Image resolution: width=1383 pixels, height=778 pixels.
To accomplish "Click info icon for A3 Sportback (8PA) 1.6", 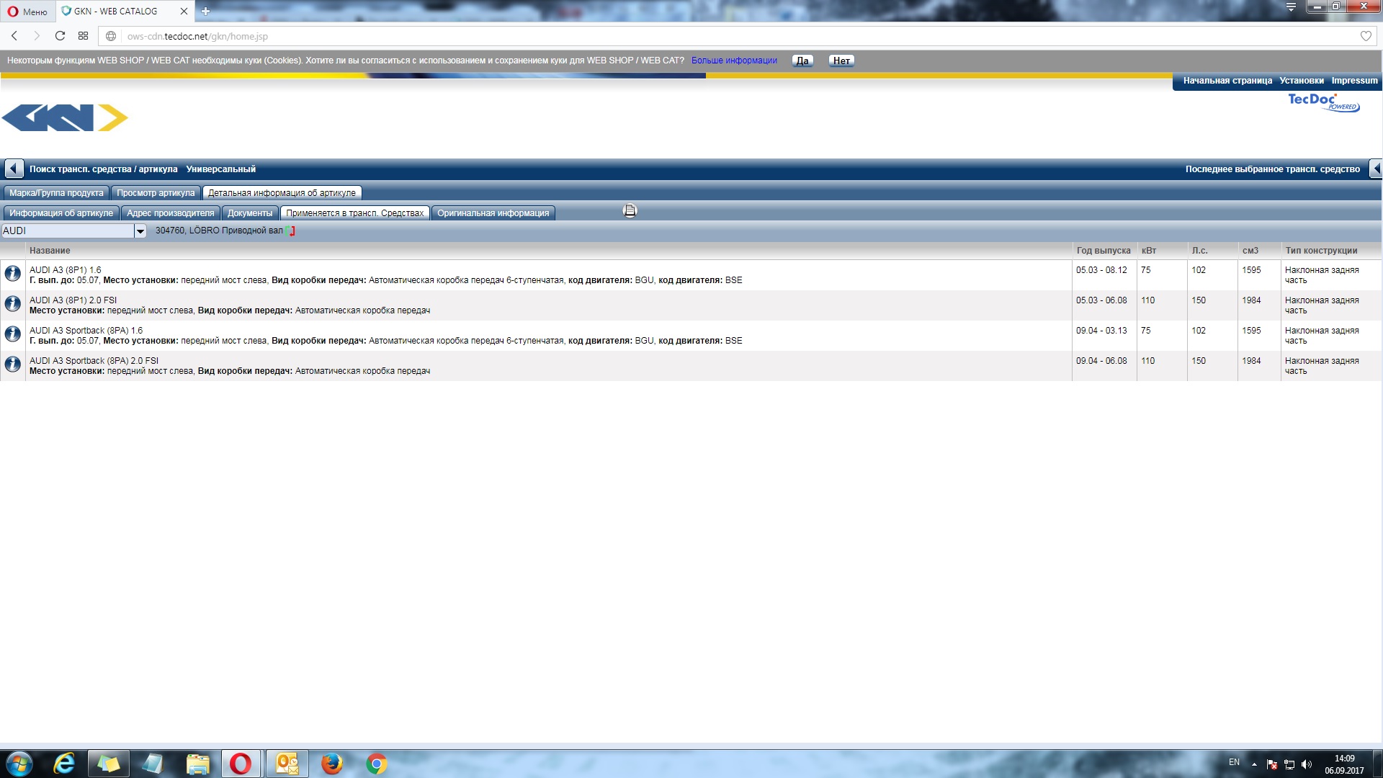I will [12, 334].
